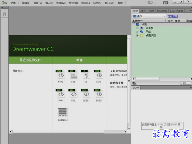192x144 pixels.
Task: Click the files panel horizontal scrollbar thumb
Action: pos(147,79)
